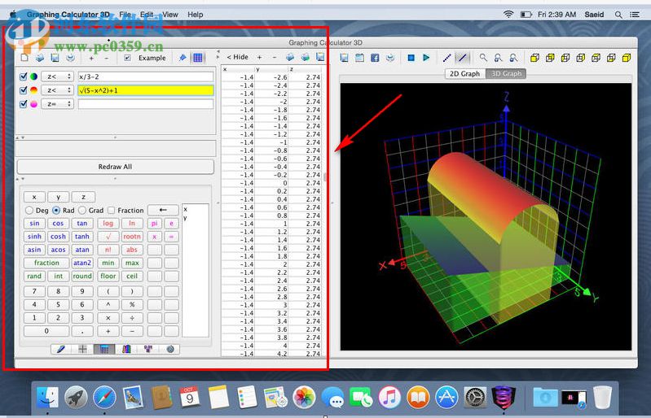Click the atan2 function button

click(x=82, y=263)
